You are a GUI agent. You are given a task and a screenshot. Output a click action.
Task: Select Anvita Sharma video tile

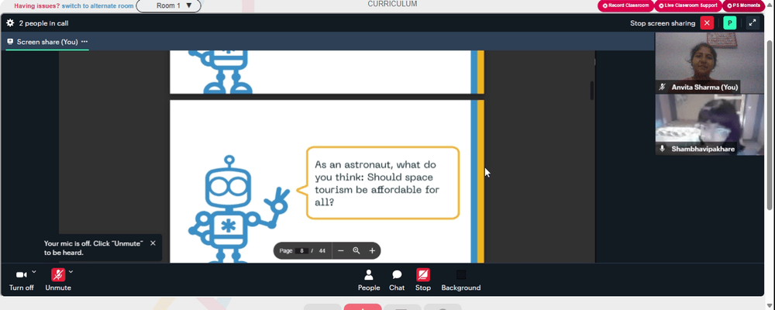point(709,63)
